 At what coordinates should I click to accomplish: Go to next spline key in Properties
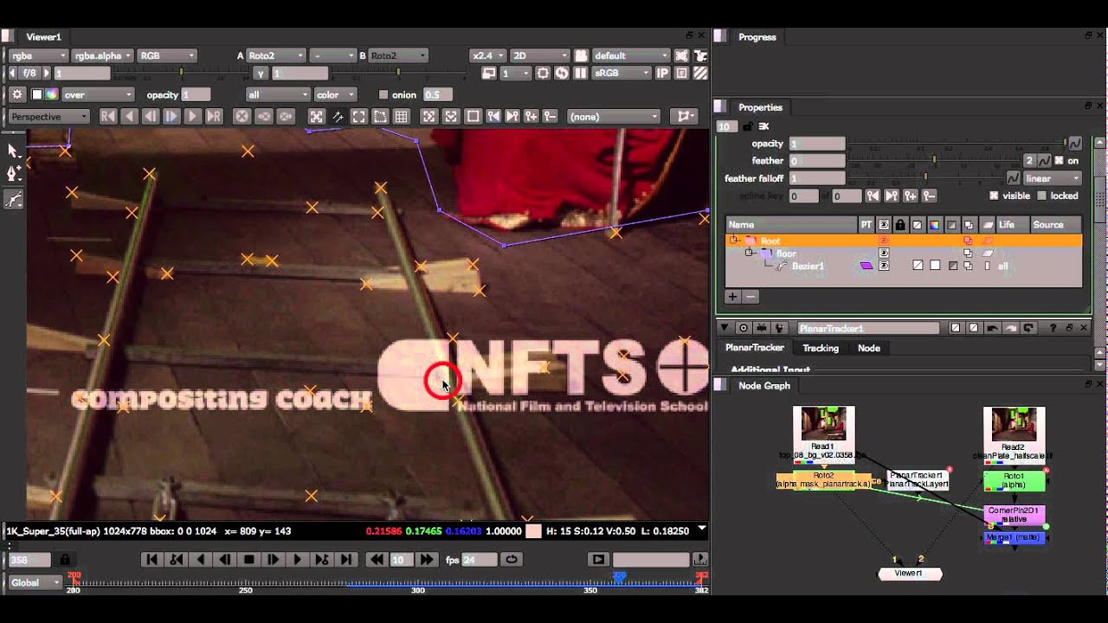[892, 196]
